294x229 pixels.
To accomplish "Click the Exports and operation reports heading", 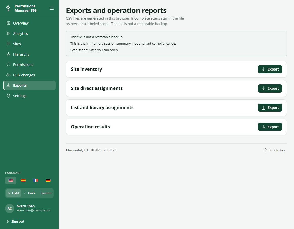I will tap(116, 11).
